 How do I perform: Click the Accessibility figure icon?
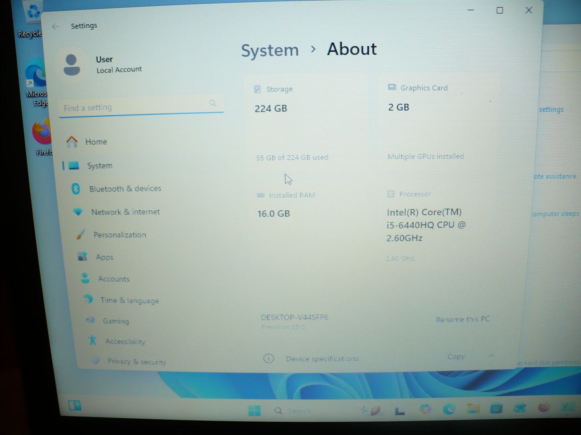point(92,340)
